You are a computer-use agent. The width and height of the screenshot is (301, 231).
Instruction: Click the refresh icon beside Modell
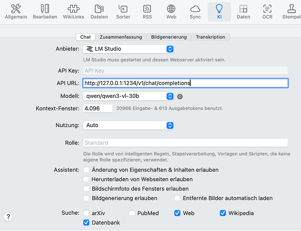(x=180, y=97)
